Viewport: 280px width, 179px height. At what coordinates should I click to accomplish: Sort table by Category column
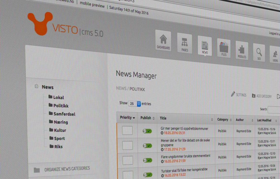coord(224,120)
